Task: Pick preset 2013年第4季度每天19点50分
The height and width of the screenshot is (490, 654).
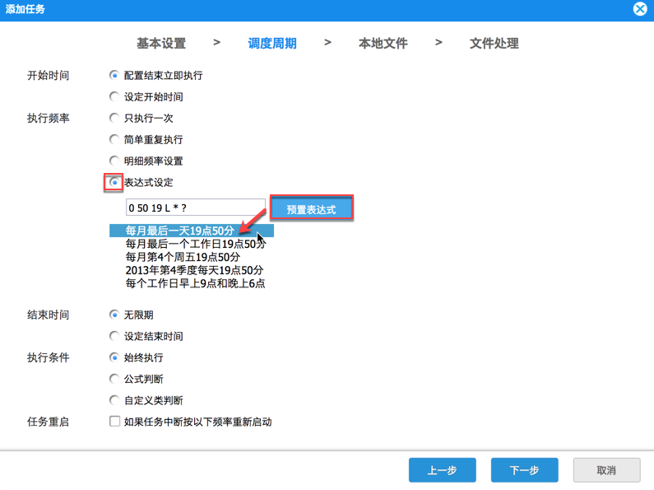Action: coord(194,270)
